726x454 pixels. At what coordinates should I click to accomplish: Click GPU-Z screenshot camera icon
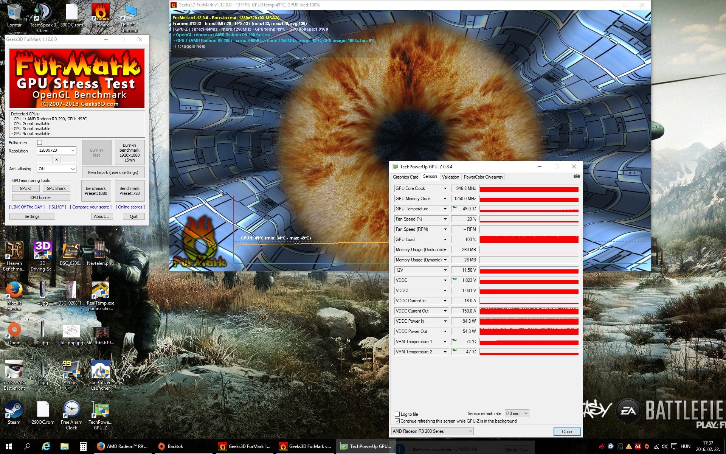[x=576, y=176]
